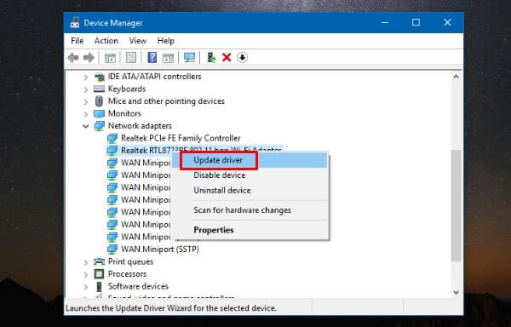This screenshot has height=327, width=511.
Task: Open the File menu
Action: click(x=78, y=41)
